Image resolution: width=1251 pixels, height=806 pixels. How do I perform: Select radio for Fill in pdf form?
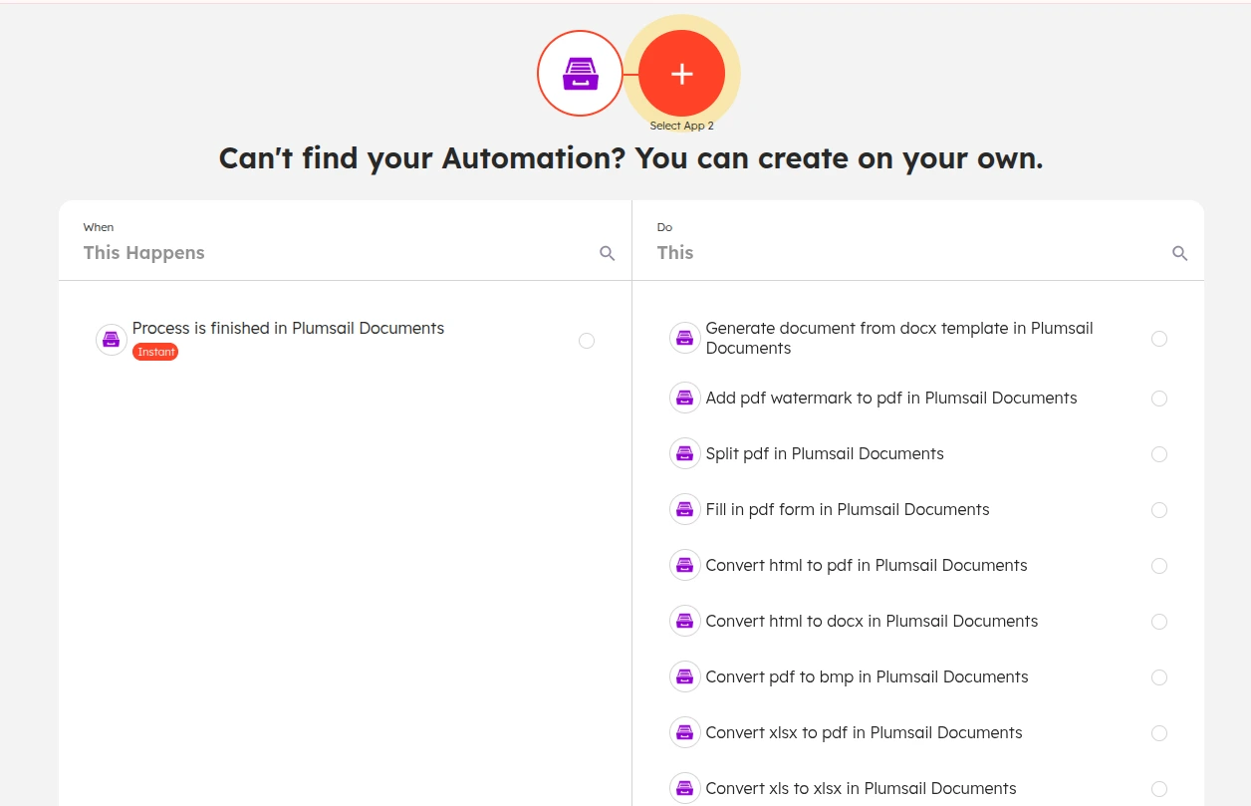1159,510
